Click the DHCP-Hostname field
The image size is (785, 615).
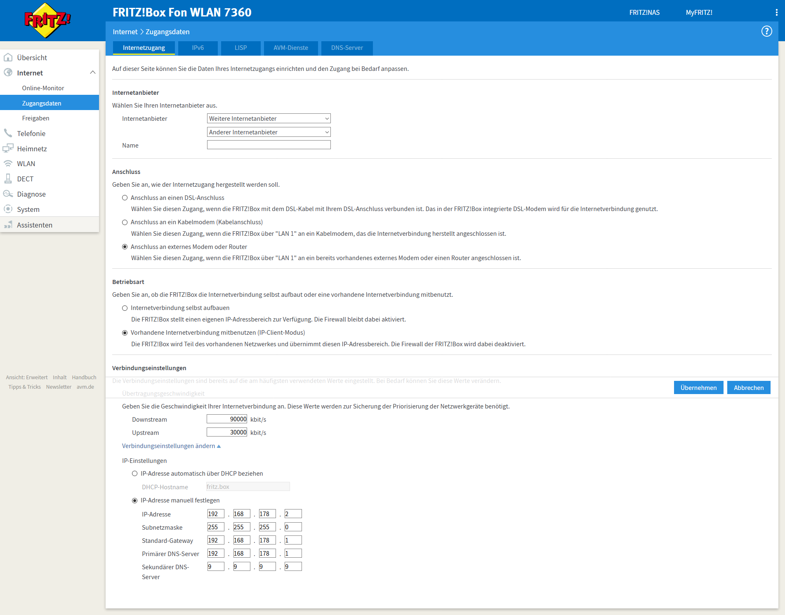tap(248, 486)
